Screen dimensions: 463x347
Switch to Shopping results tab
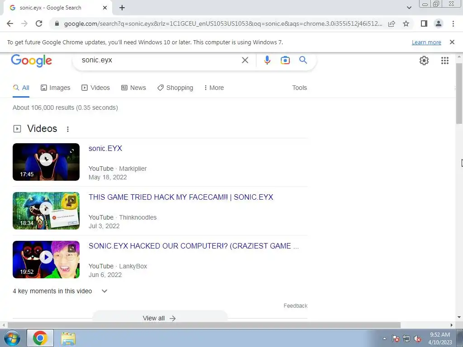[175, 88]
